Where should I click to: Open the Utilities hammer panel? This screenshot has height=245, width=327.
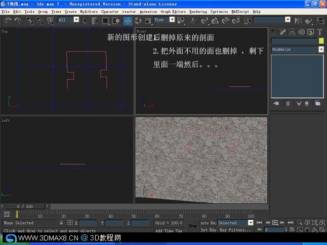319,32
